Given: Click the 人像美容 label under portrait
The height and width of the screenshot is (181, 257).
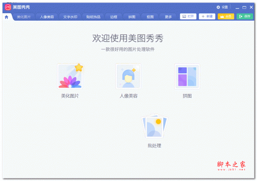Looking at the screenshot, I should (x=128, y=96).
